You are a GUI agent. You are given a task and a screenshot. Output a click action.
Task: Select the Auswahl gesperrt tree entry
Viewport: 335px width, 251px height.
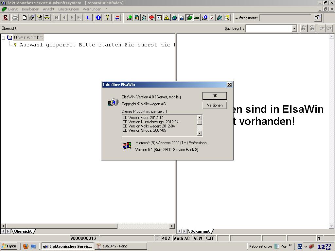click(x=97, y=45)
